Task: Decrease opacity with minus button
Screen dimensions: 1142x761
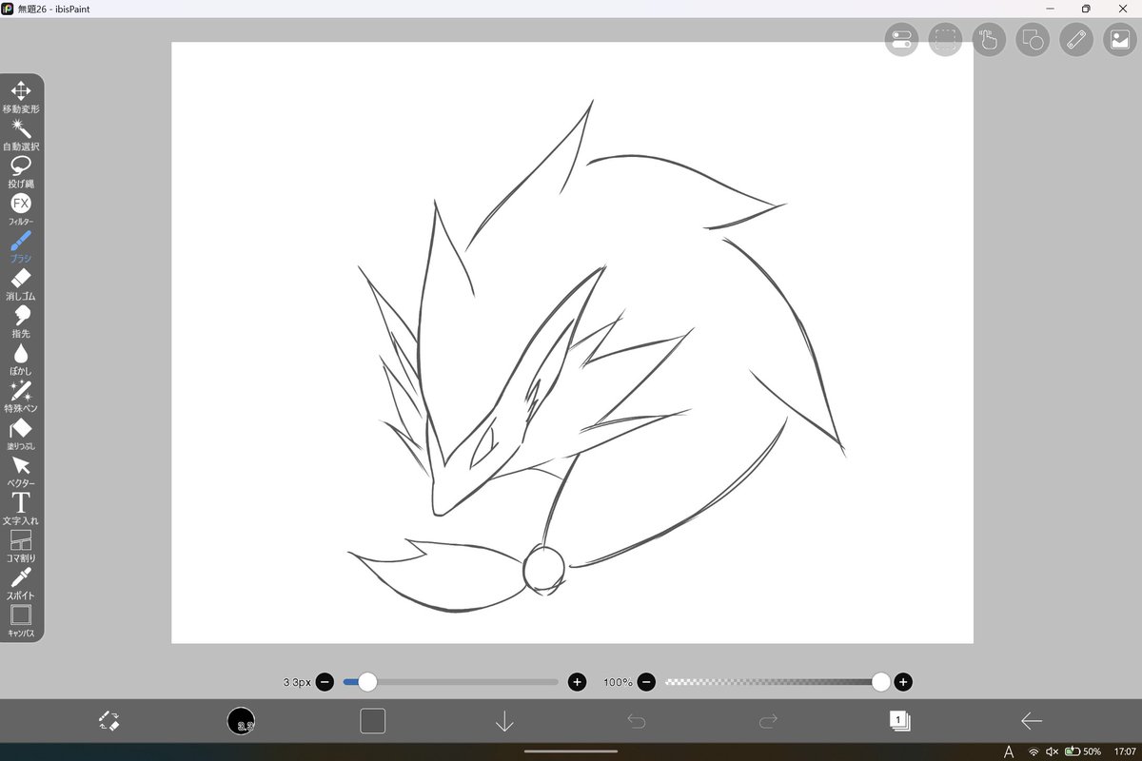Action: pos(646,681)
